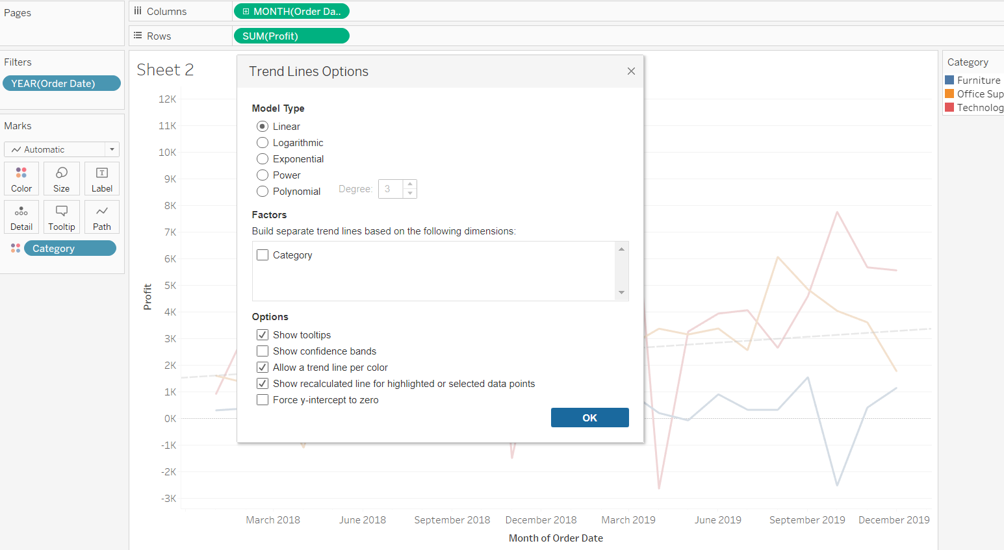The image size is (1004, 550).
Task: Select the Polynomial model type
Action: (x=263, y=191)
